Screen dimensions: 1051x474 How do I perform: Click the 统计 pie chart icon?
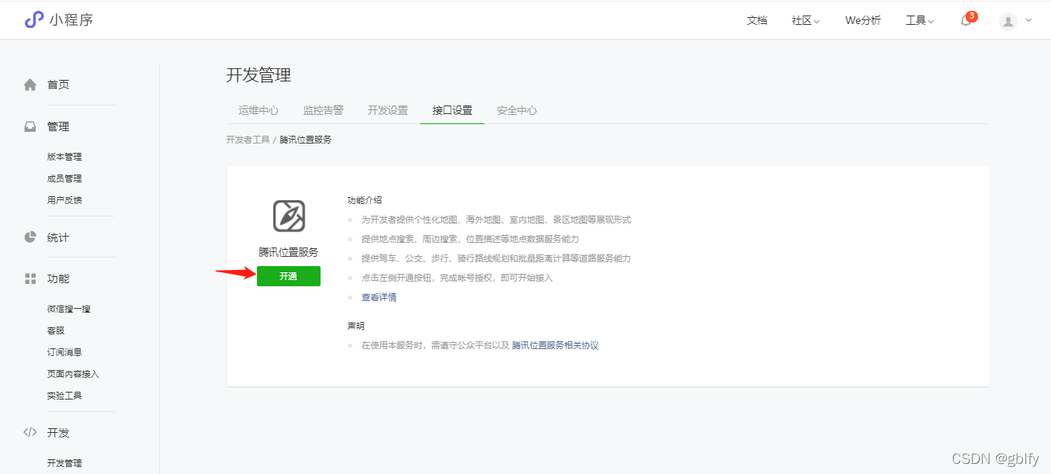pyautogui.click(x=30, y=237)
